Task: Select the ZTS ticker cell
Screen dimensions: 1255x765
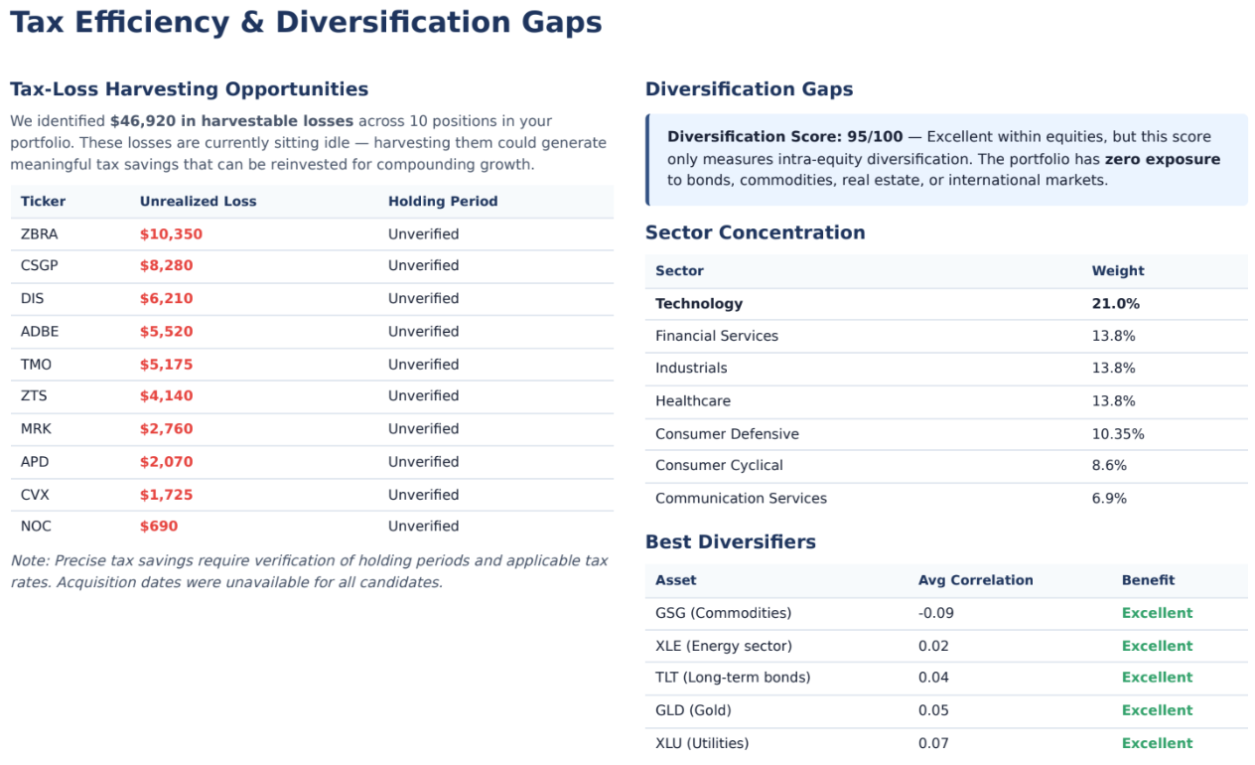Action: [34, 396]
